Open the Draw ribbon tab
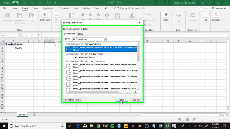 click(35, 8)
